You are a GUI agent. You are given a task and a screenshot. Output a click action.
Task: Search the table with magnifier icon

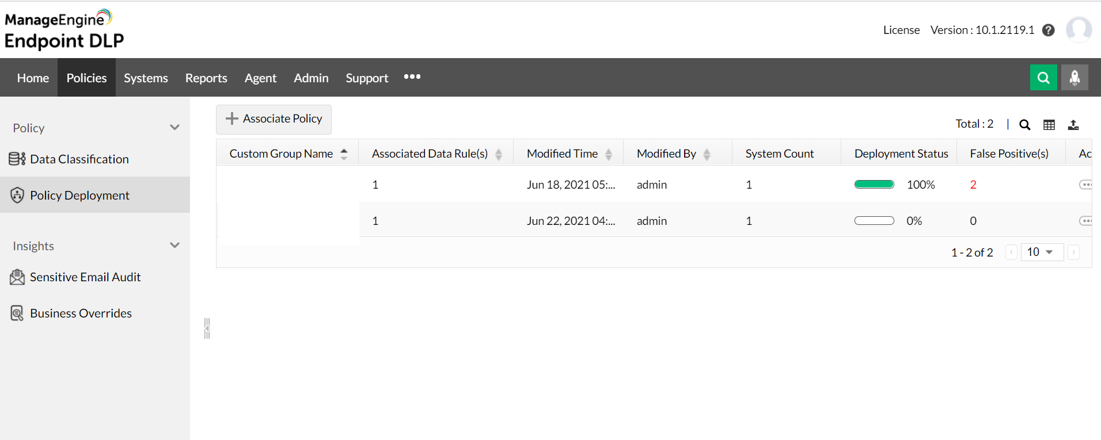(x=1025, y=125)
